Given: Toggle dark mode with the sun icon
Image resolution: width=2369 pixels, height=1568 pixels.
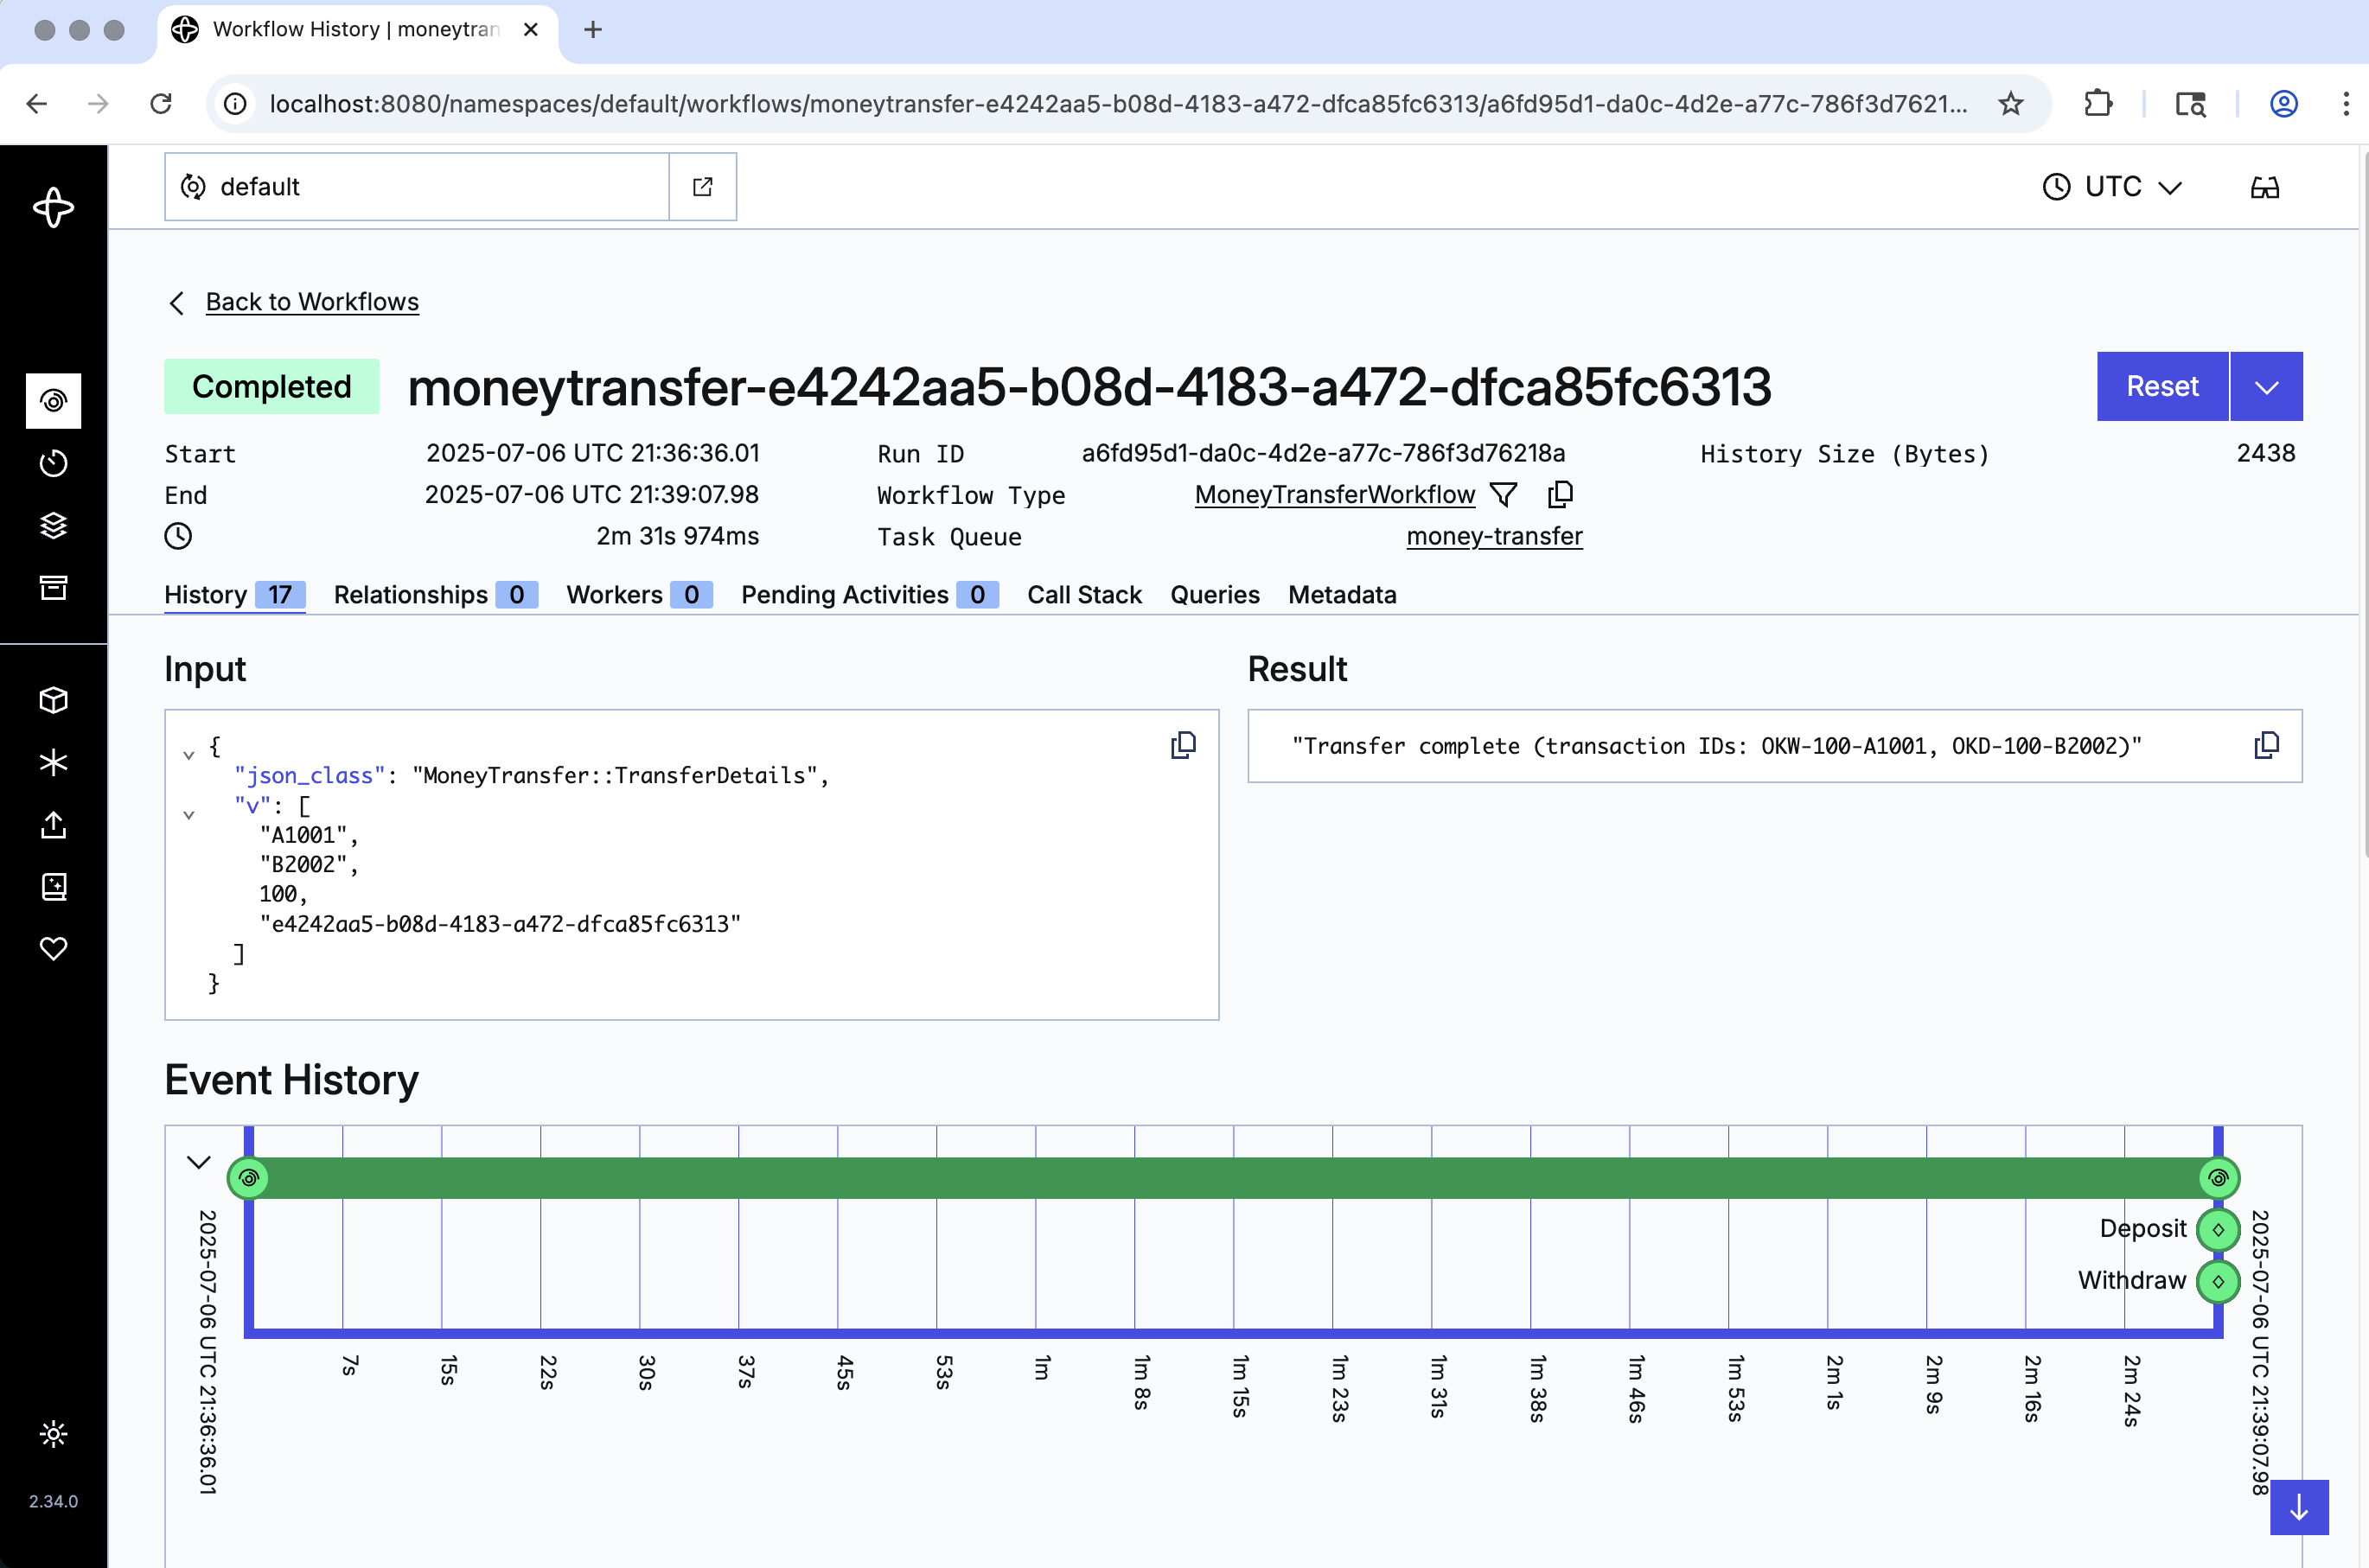Looking at the screenshot, I should (53, 1435).
